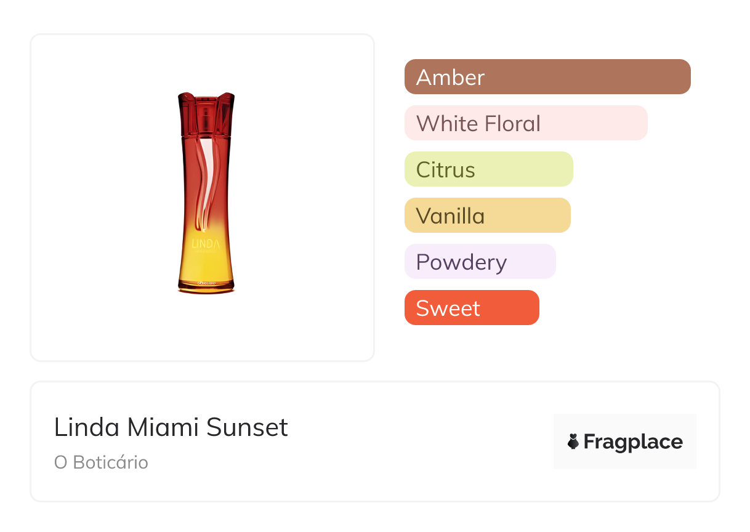This screenshot has width=750, height=532.
Task: Click the LINDA label on the bottle
Action: point(206,243)
